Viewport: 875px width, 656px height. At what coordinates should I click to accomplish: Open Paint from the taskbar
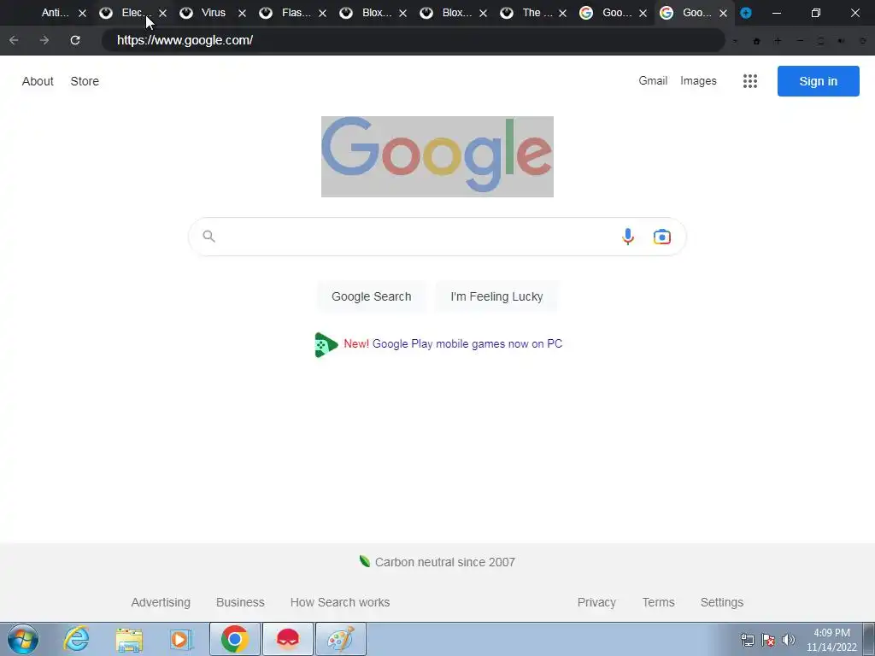pyautogui.click(x=340, y=639)
